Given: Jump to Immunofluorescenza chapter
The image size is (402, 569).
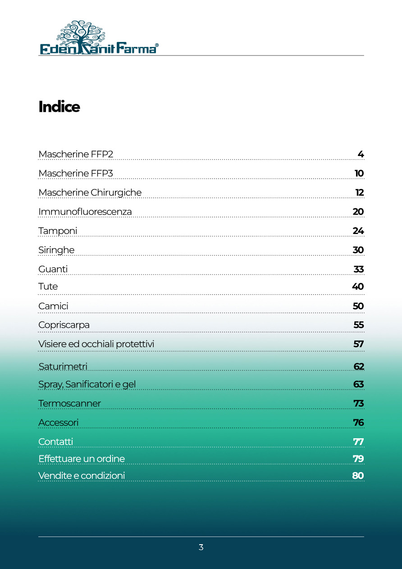Looking at the screenshot, I should [85, 212].
